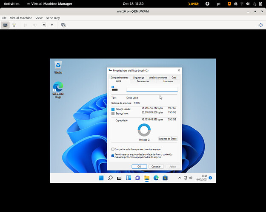Open Windows notification badge
The width and height of the screenshot is (266, 212).
pyautogui.click(x=210, y=178)
